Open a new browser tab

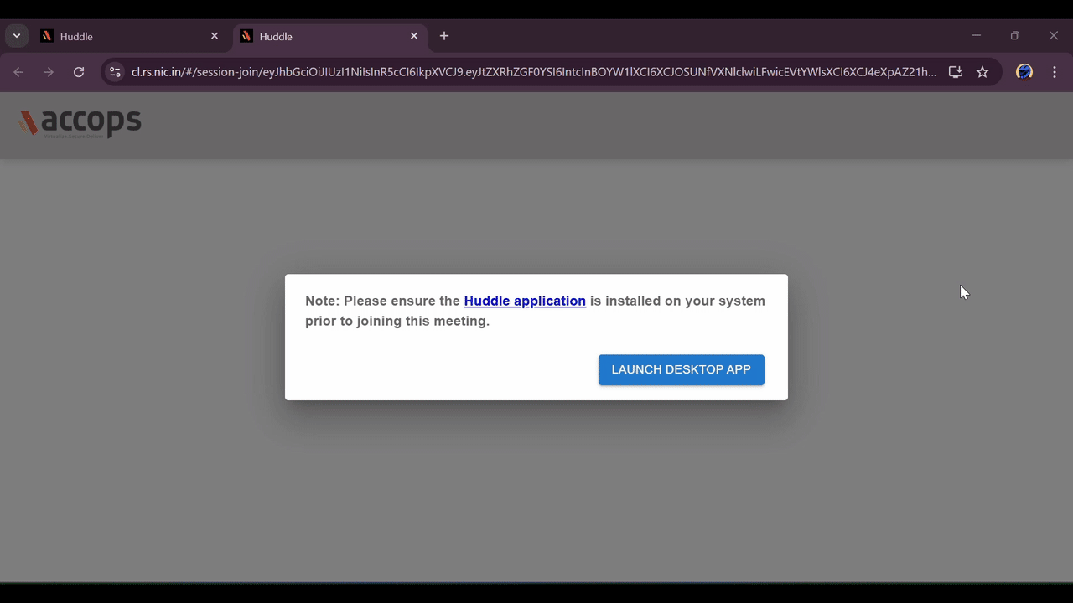click(444, 36)
